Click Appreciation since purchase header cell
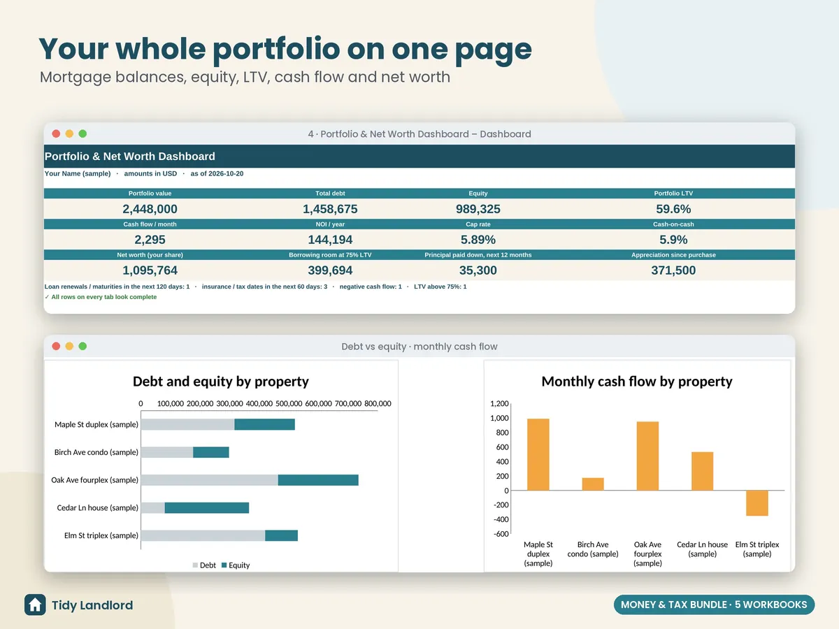Image resolution: width=839 pixels, height=629 pixels. tap(673, 255)
